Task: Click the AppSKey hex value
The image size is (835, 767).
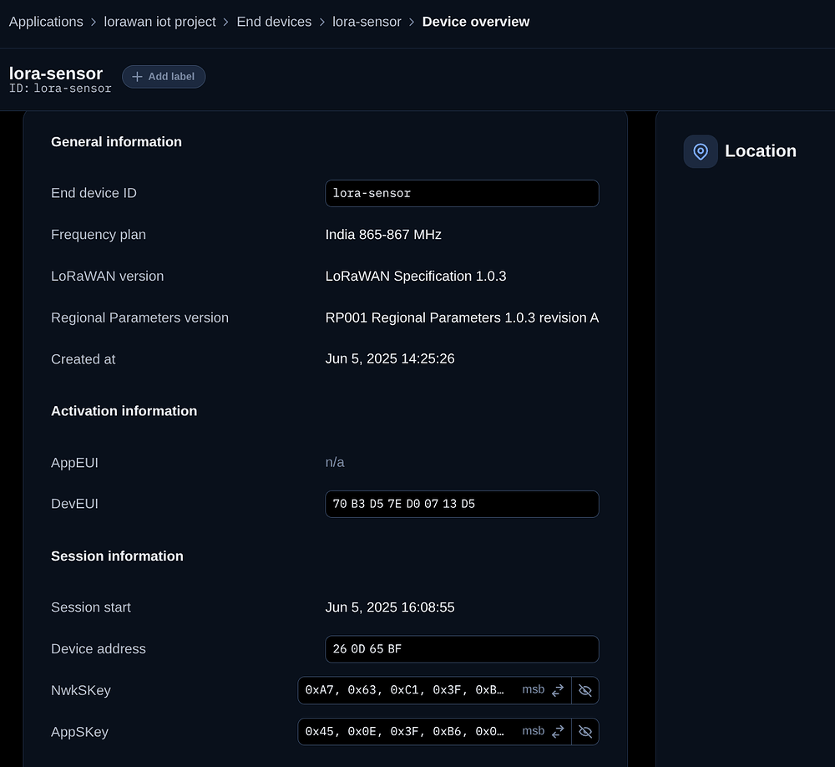Action: click(x=404, y=732)
